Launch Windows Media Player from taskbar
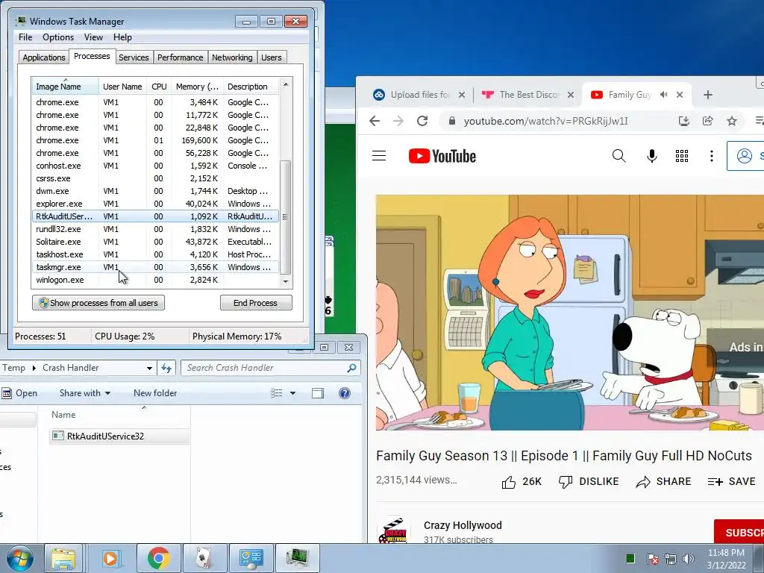 coord(110,558)
